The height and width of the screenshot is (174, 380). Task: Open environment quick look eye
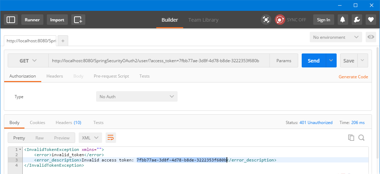[x=371, y=37]
